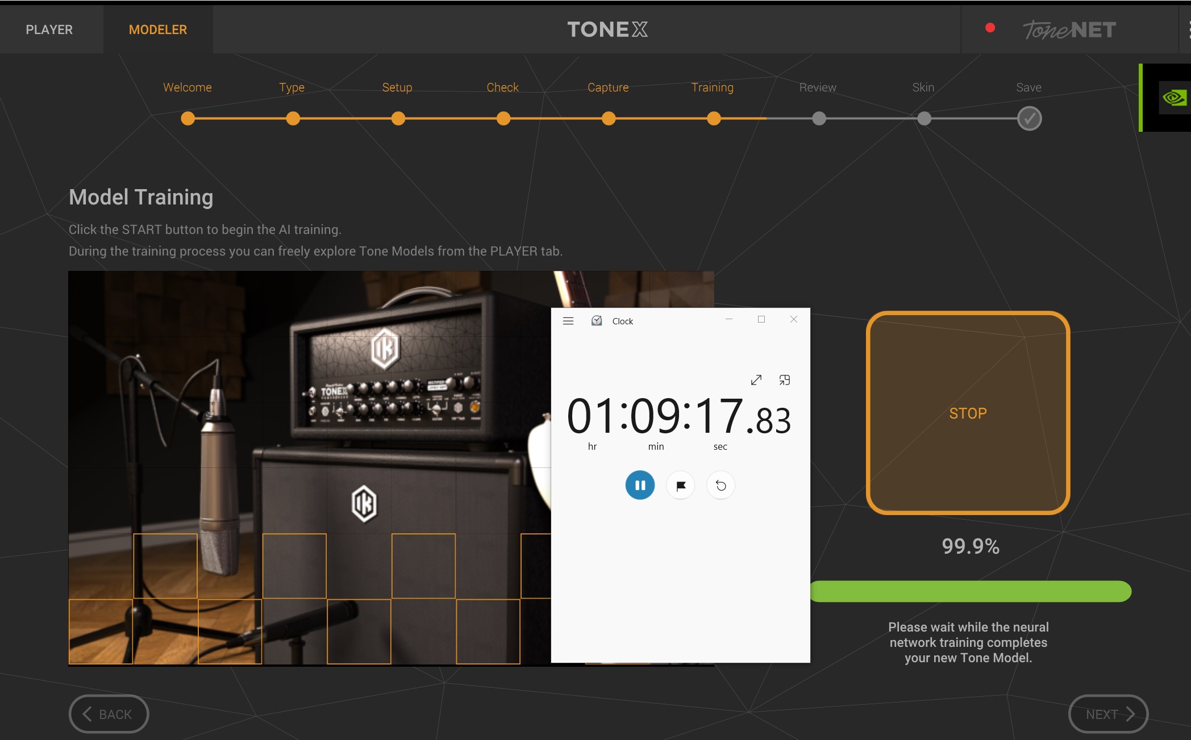Maximize the Clock window
This screenshot has width=1191, height=740.
coord(761,320)
